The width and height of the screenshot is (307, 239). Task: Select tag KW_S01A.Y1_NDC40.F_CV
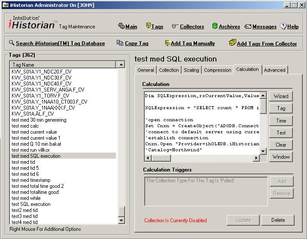click(x=42, y=84)
